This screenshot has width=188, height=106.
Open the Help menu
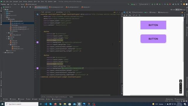tap(55, 1)
